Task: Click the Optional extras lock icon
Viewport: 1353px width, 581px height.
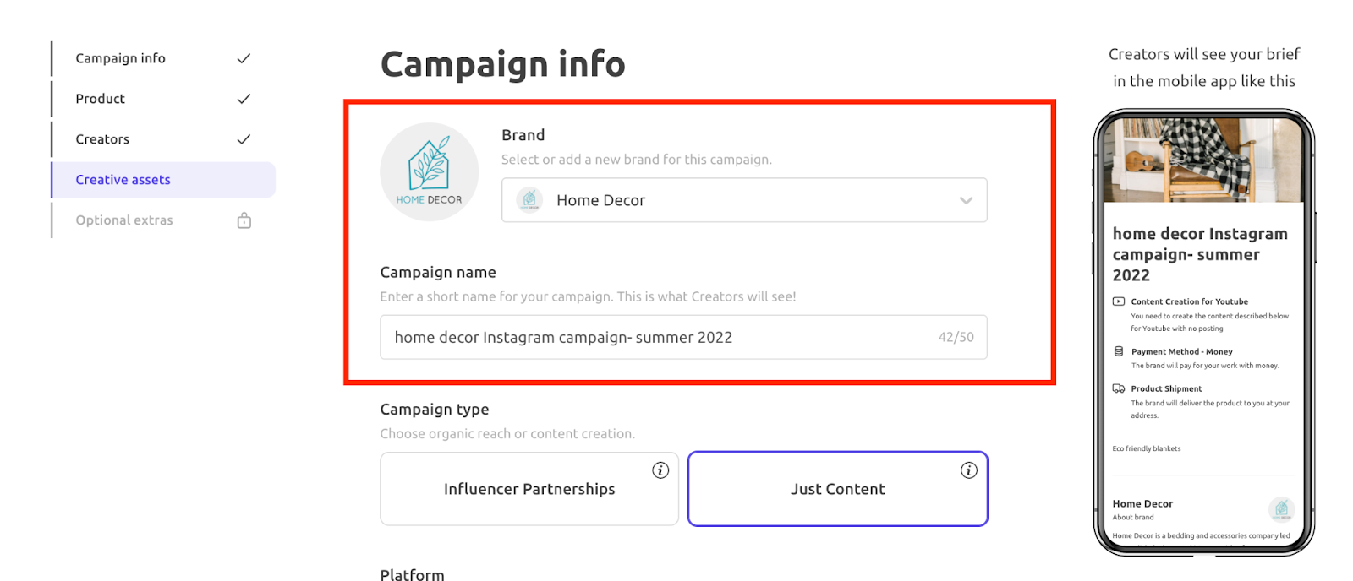Action: coord(244,220)
